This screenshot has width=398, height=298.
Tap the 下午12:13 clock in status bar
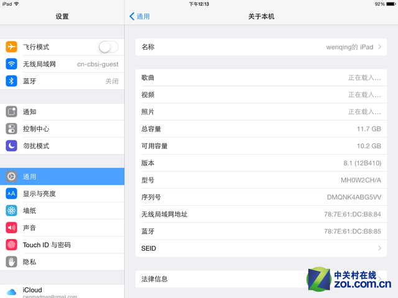pyautogui.click(x=199, y=4)
